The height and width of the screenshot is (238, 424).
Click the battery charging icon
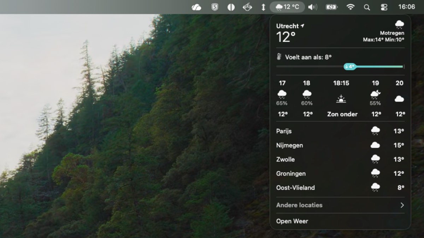[x=331, y=7]
